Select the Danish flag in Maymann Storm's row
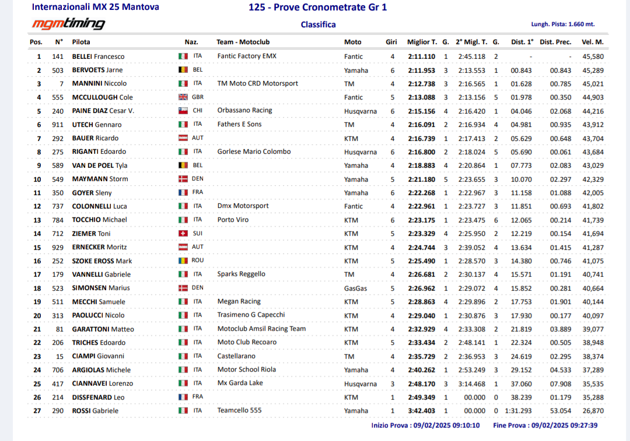 pos(183,179)
